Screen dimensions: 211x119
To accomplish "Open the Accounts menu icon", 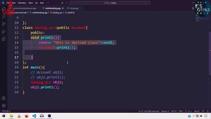I will click(4, 98).
